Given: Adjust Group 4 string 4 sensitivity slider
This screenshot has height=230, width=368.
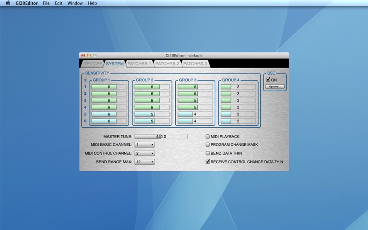Looking at the screenshot, I should (x=238, y=107).
